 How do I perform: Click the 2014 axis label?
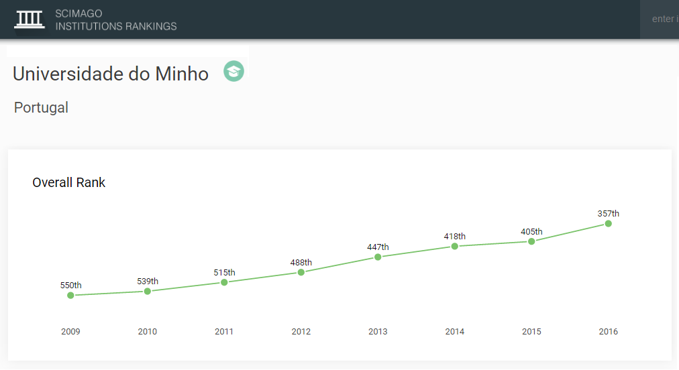(x=455, y=332)
